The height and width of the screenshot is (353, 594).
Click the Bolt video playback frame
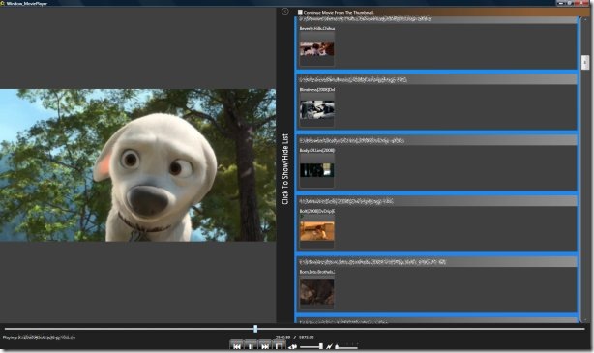coord(138,164)
